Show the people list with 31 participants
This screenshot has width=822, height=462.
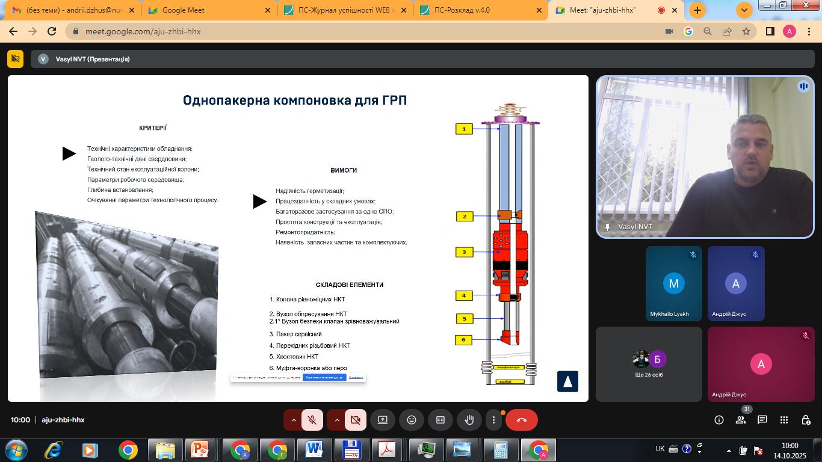point(741,420)
